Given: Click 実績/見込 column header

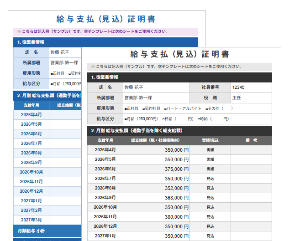Looking at the screenshot, I should 210,140.
